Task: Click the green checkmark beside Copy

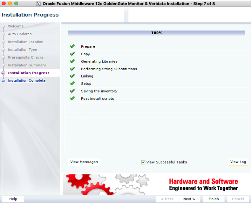Action: [x=72, y=54]
